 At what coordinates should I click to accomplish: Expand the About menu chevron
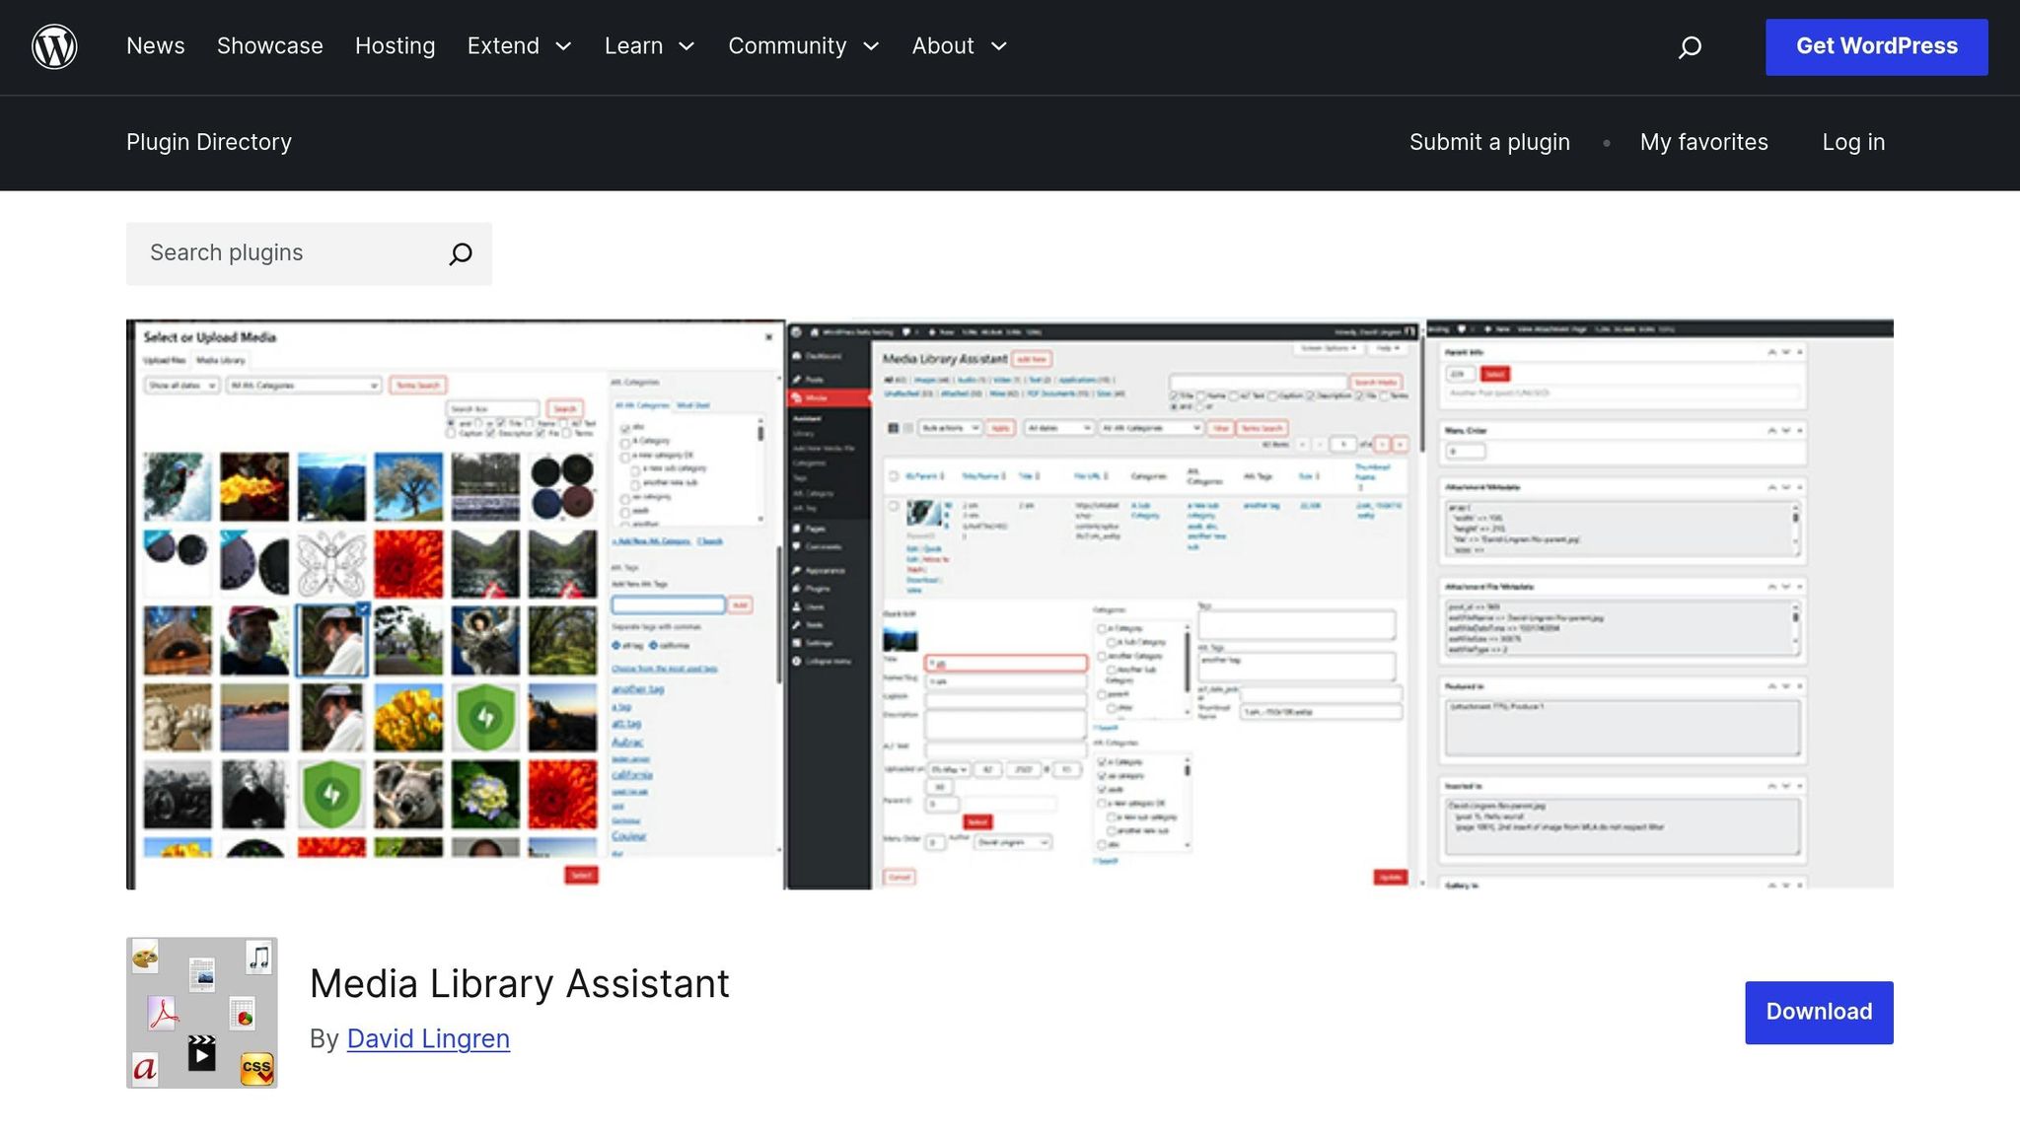[x=999, y=46]
